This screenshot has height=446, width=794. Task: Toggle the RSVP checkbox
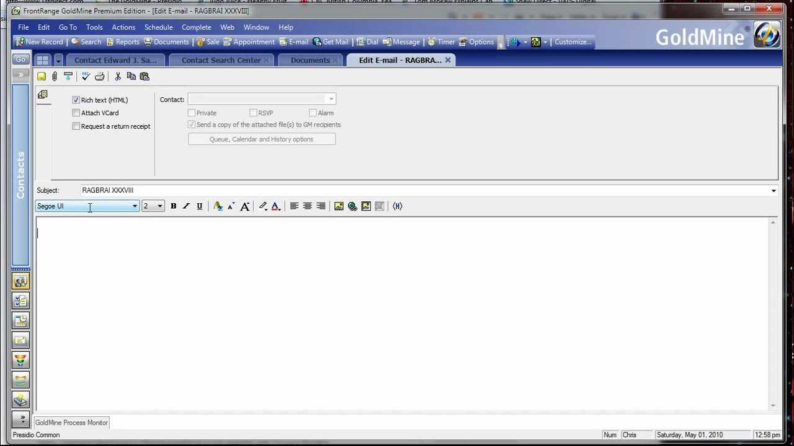(x=253, y=113)
